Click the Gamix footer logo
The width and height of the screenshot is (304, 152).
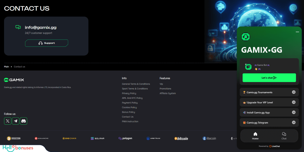click(x=14, y=80)
